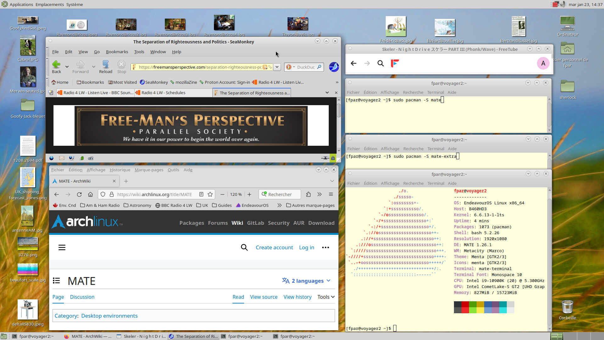
Task: Open ArchWiki hamburger sidebar menu
Action: click(62, 247)
